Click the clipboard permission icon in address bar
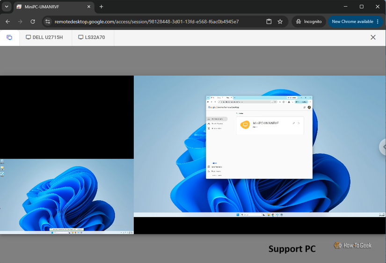 (x=269, y=22)
